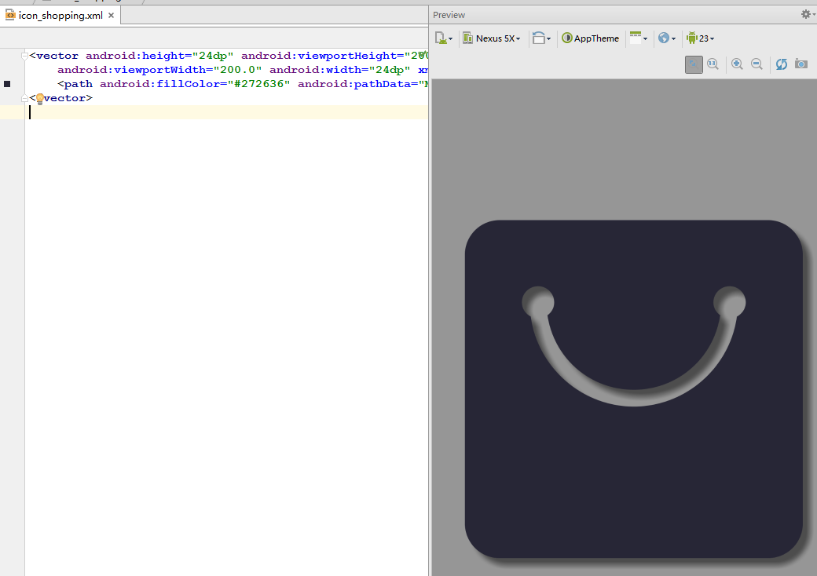Place the cursor on the empty highlighted editor line

(226, 112)
